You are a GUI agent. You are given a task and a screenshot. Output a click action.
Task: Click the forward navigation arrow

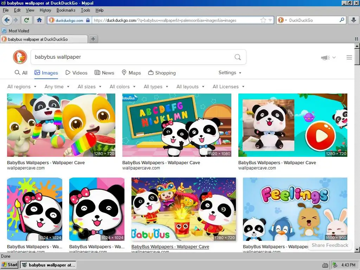pos(16,20)
